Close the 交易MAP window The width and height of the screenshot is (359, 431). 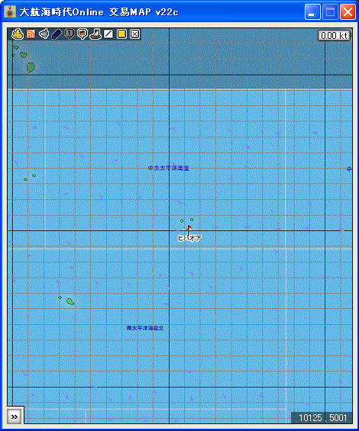click(x=348, y=11)
